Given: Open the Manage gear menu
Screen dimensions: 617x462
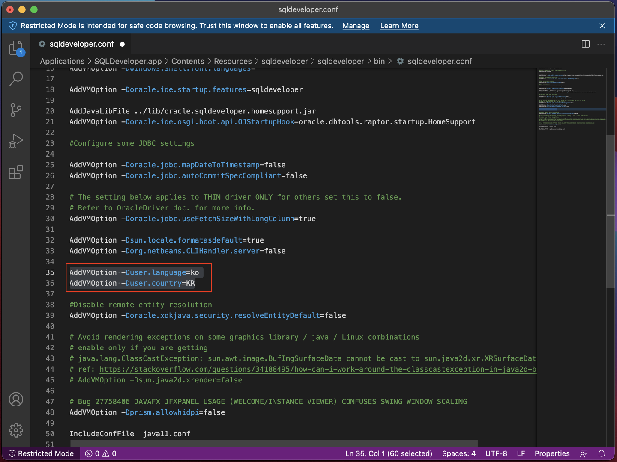Looking at the screenshot, I should coord(16,430).
